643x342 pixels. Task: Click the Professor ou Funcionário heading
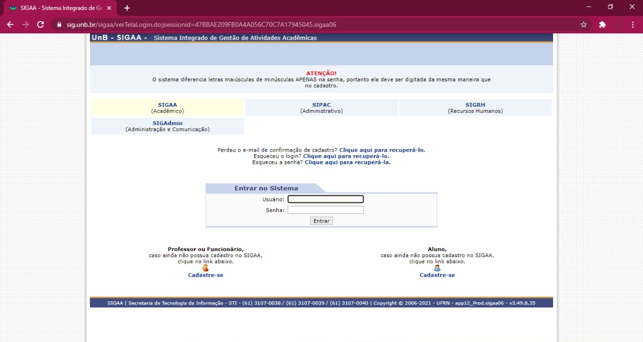pyautogui.click(x=205, y=249)
